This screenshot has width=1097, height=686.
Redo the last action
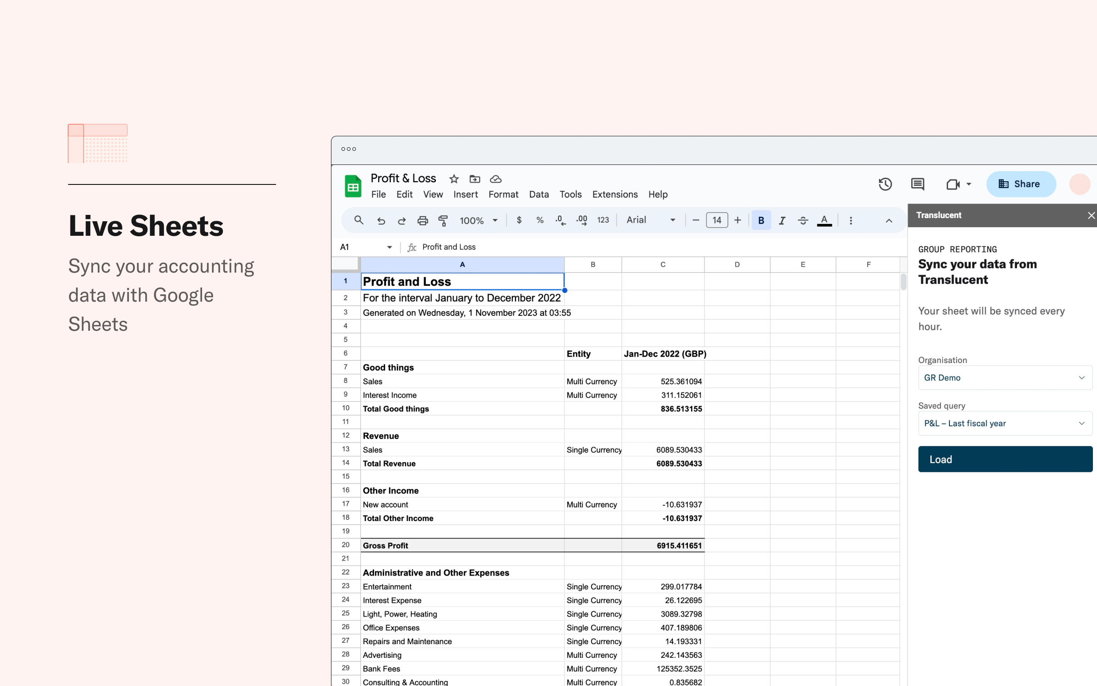click(402, 221)
